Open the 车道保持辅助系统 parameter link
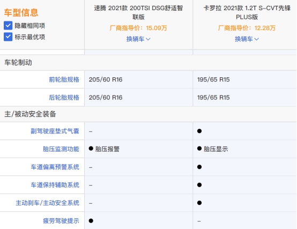The height and width of the screenshot is (229, 297). pos(55,185)
